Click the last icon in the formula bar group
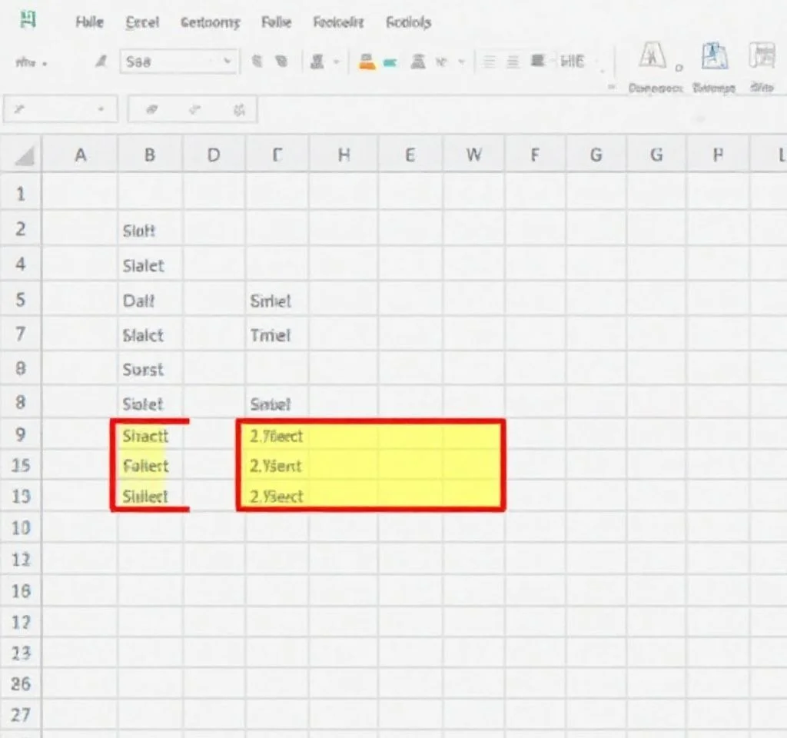This screenshot has height=738, width=787. (x=239, y=110)
